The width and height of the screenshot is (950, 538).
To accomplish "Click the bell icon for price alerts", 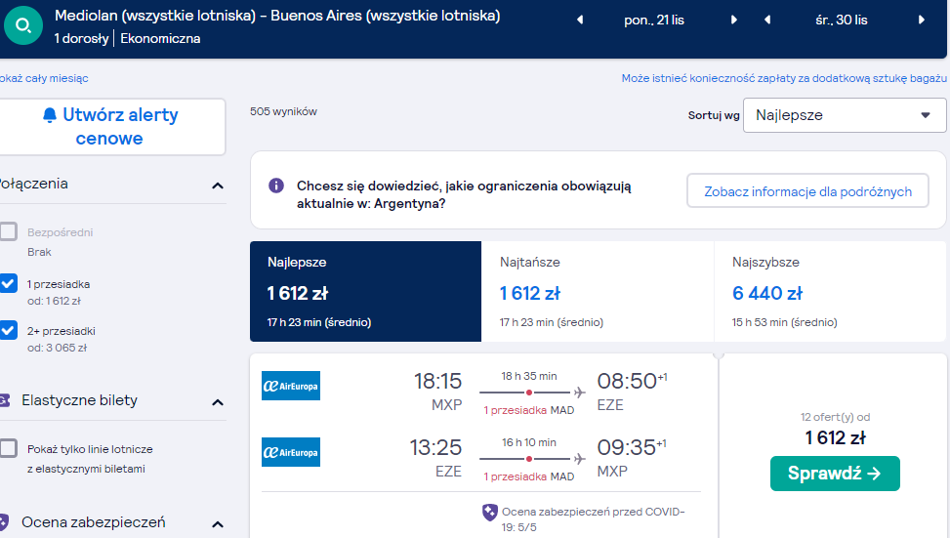I will tap(50, 115).
